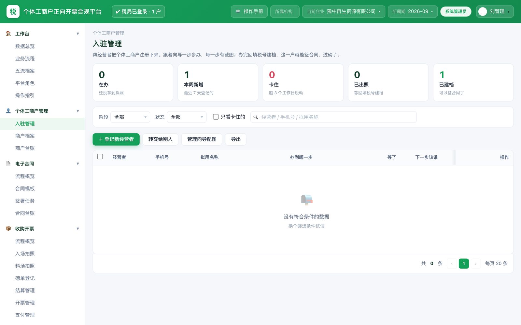Image resolution: width=521 pixels, height=325 pixels.
Task: Click the 税局已登录 status badge
Action: tap(138, 11)
